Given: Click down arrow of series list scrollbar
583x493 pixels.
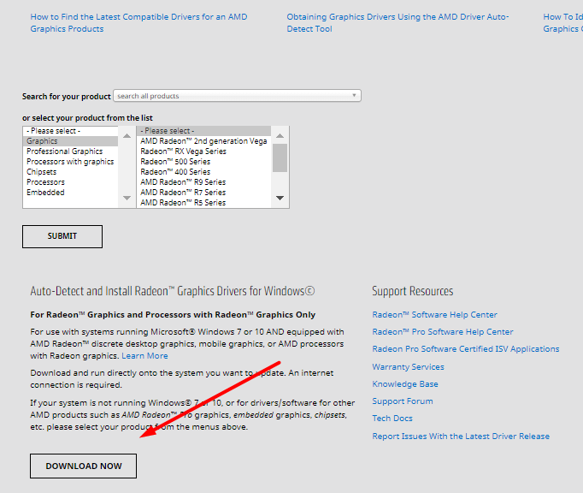Looking at the screenshot, I should click(x=280, y=198).
